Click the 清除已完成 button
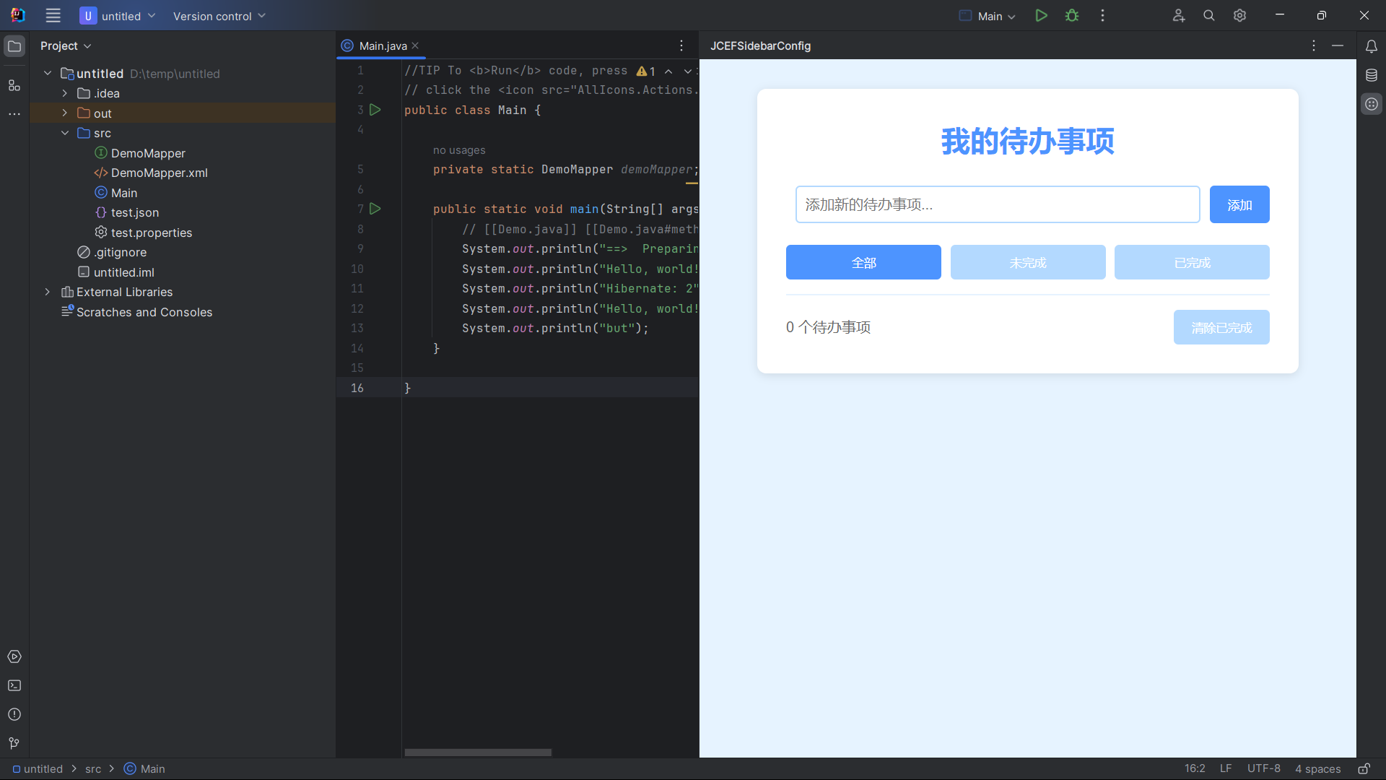 click(x=1221, y=328)
